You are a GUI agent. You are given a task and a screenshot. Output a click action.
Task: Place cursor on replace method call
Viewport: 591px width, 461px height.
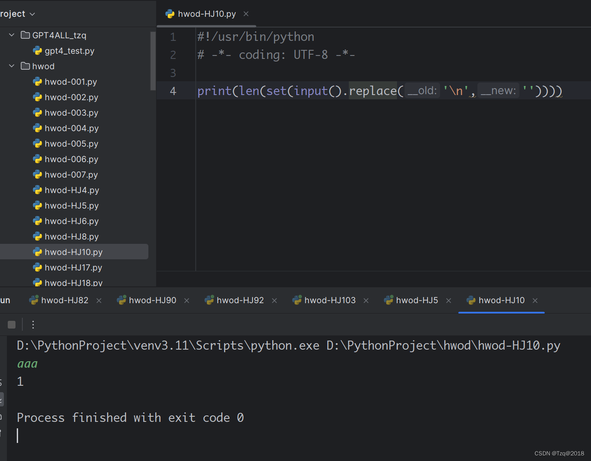point(373,91)
